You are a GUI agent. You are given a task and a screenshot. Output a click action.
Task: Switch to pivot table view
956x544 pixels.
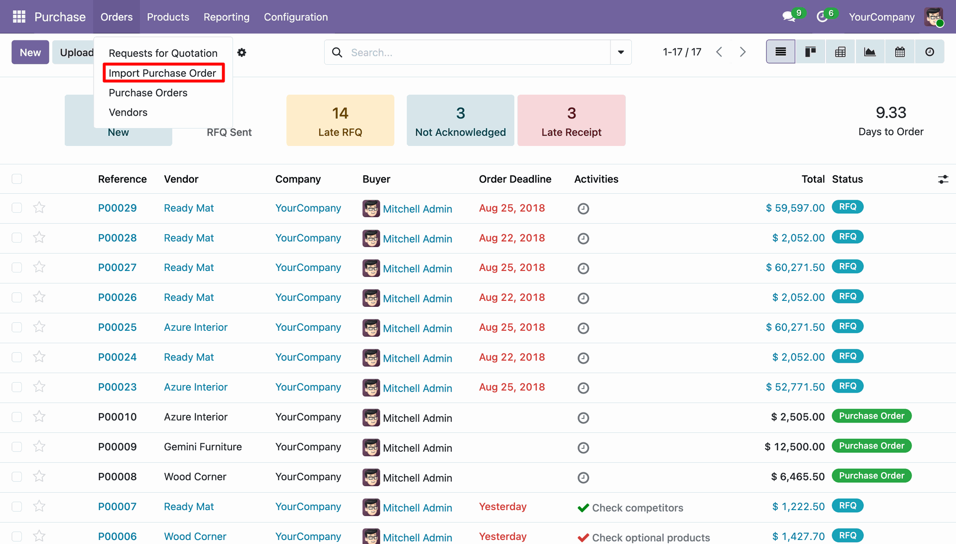pyautogui.click(x=840, y=52)
